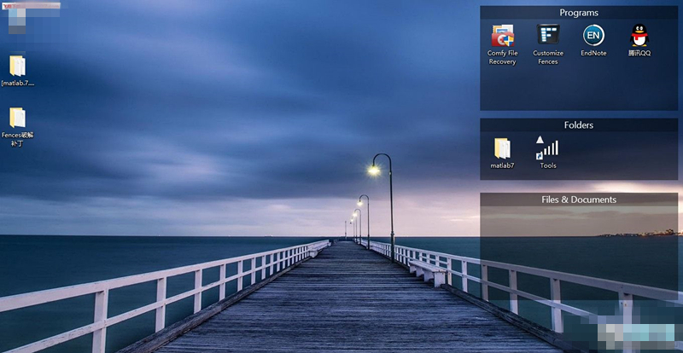
Task: Click the Tools shortcut icon
Action: click(x=547, y=148)
